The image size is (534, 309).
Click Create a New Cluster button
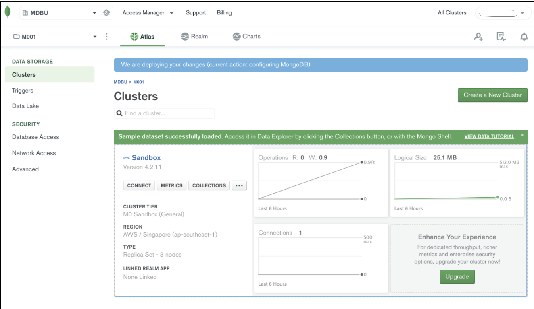(x=492, y=95)
